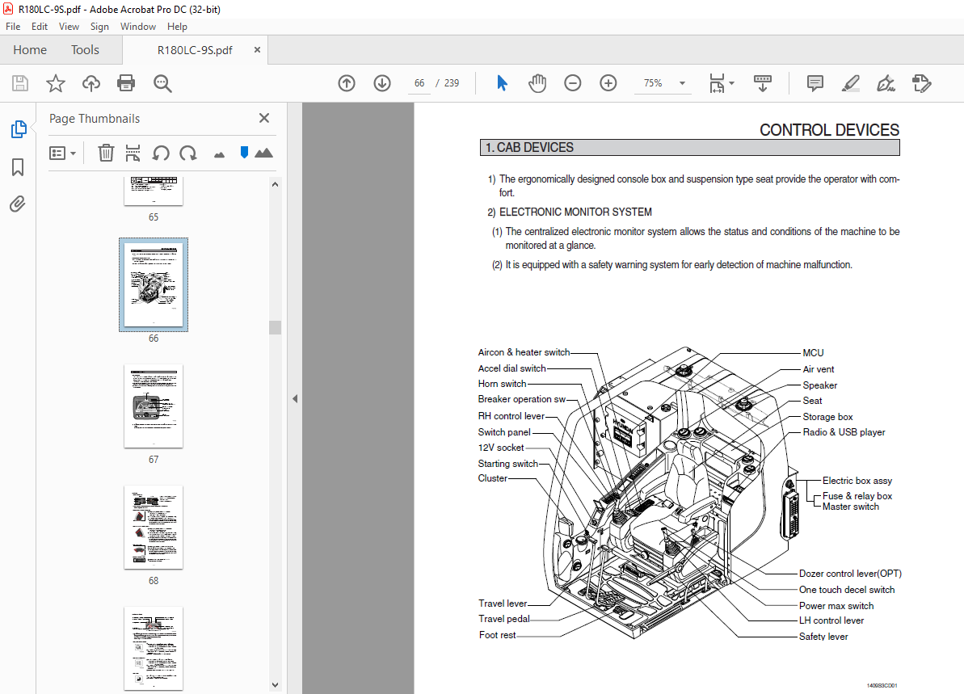Click the Save file icon
Viewport: 964px width, 694px height.
coord(20,83)
